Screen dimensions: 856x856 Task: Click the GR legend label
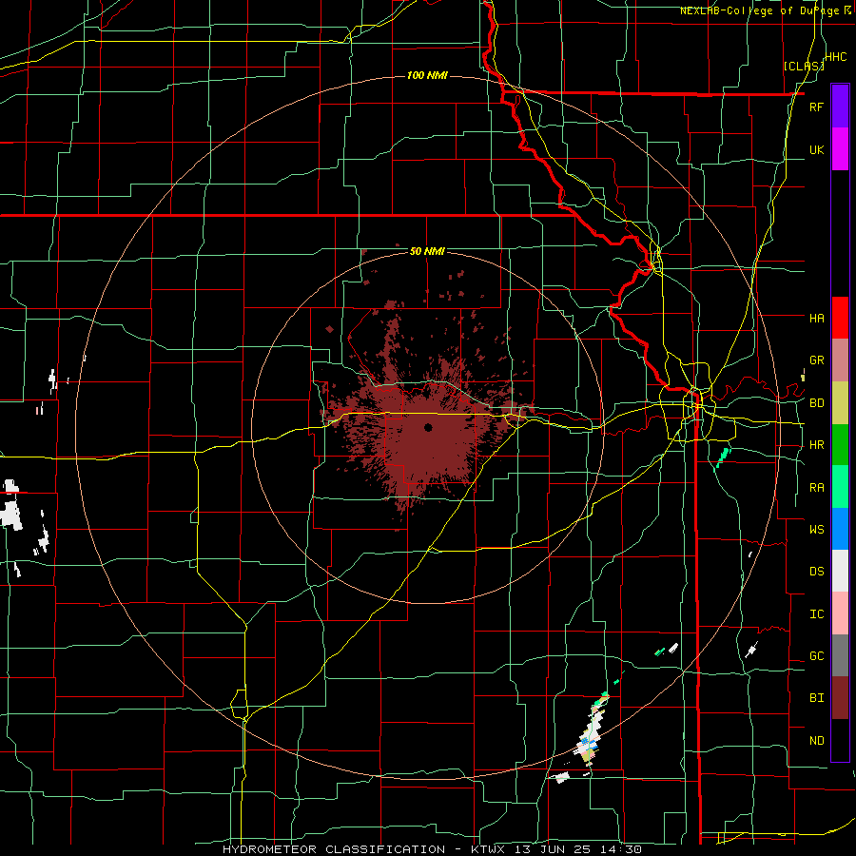pyautogui.click(x=816, y=360)
